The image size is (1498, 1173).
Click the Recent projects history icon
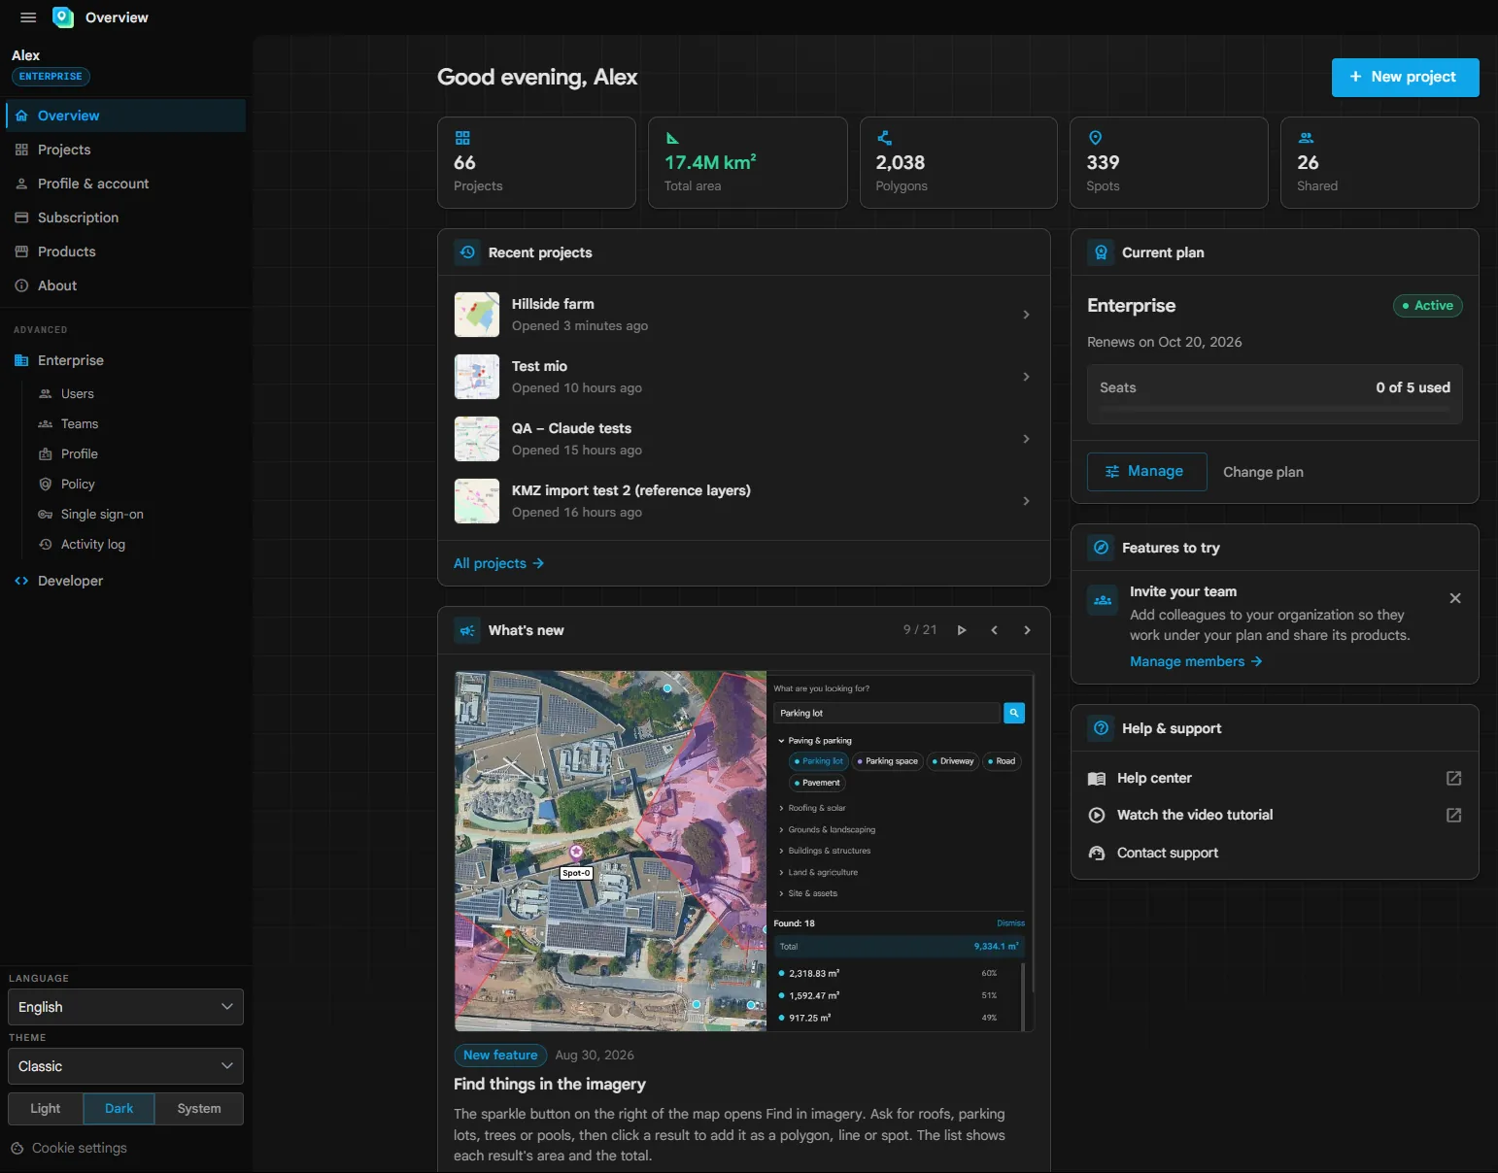tap(467, 252)
